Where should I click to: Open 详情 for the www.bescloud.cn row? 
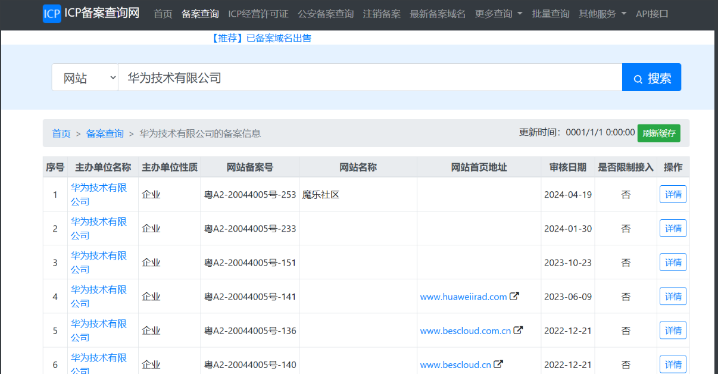(x=673, y=364)
